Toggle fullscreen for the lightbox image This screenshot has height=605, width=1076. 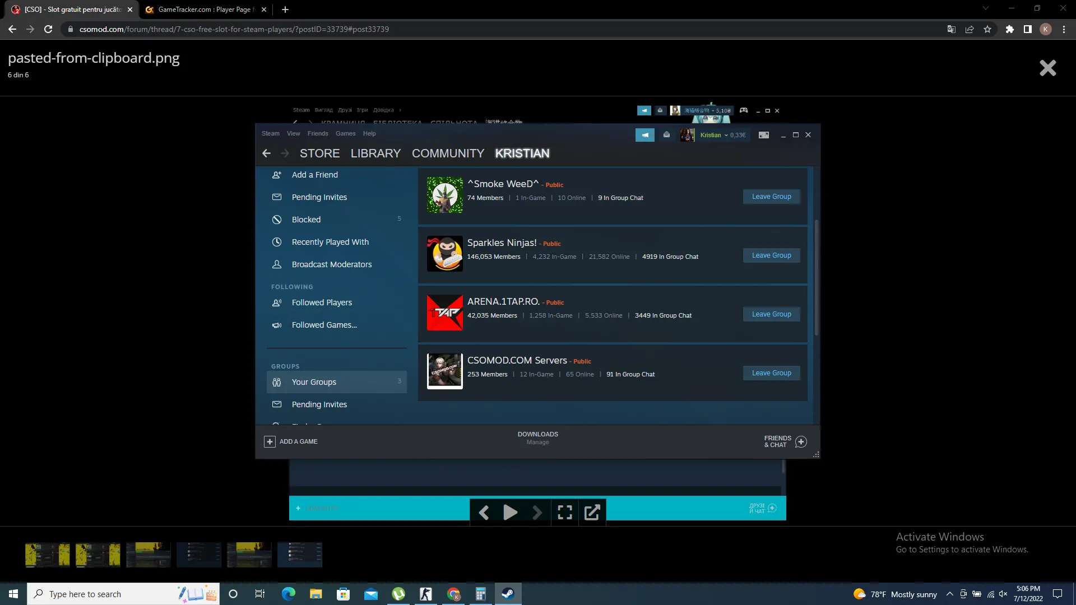point(565,512)
